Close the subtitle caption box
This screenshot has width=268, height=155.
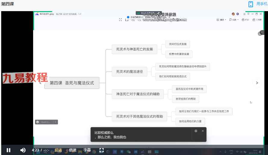(203, 131)
